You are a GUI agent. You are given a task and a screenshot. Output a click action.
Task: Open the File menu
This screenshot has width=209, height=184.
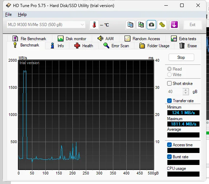tap(8, 14)
